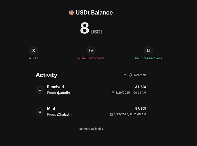Click the large 8 balance number
The height and width of the screenshot is (146, 197).
point(84,28)
